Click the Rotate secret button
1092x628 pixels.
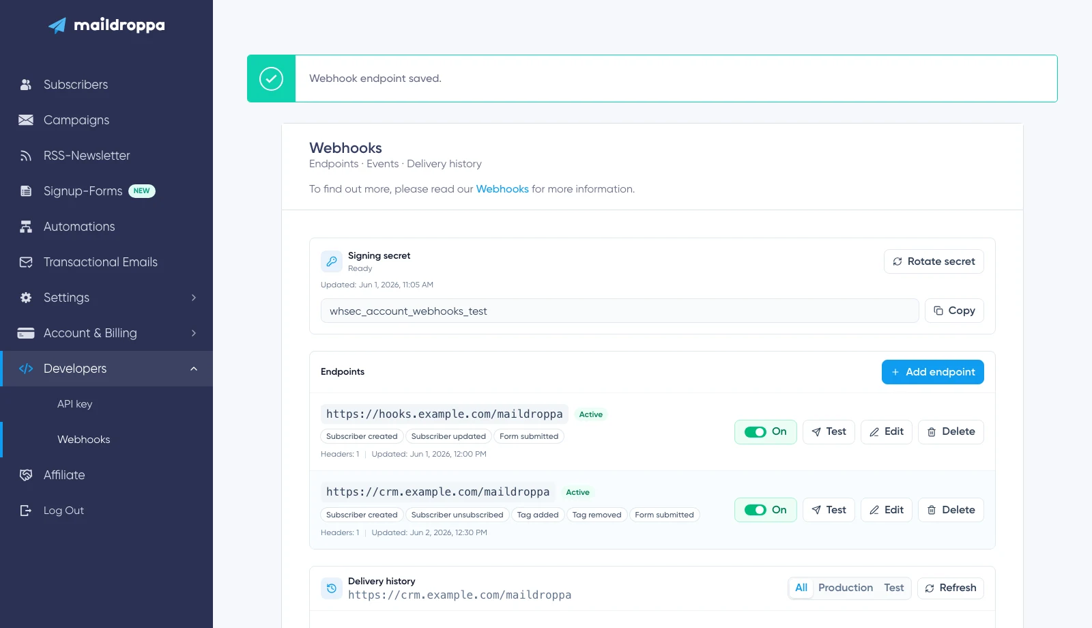934,261
